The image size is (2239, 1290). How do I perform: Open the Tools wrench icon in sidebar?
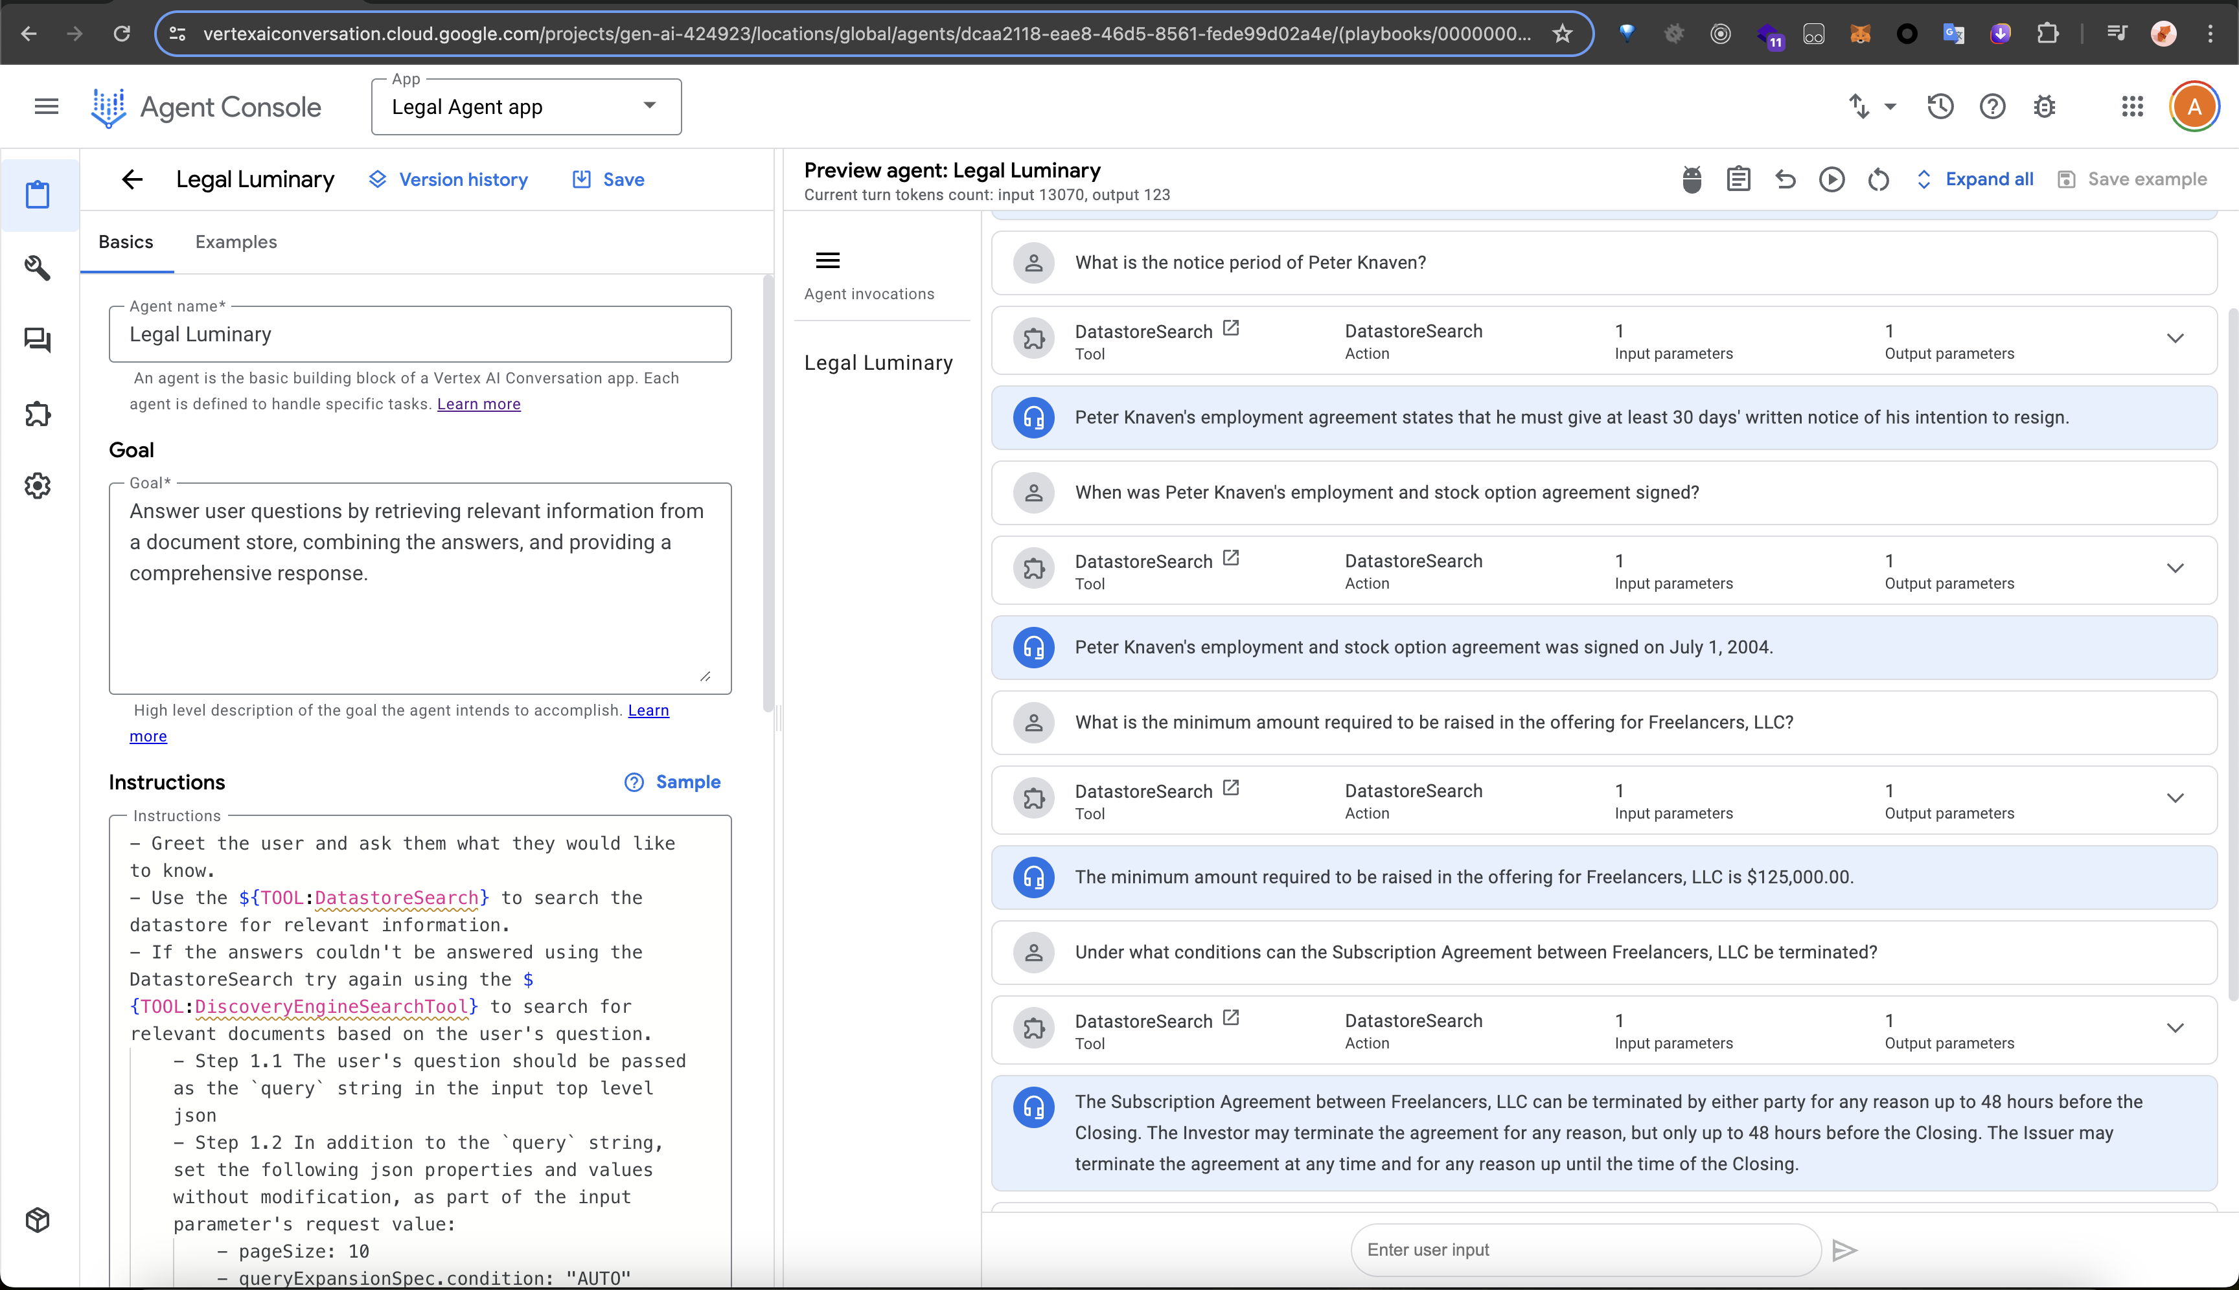tap(37, 267)
